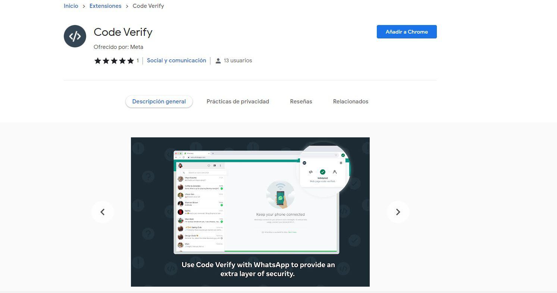Viewport: 557px width, 293px height.
Task: Click the Añadir a Chrome button
Action: click(x=407, y=32)
